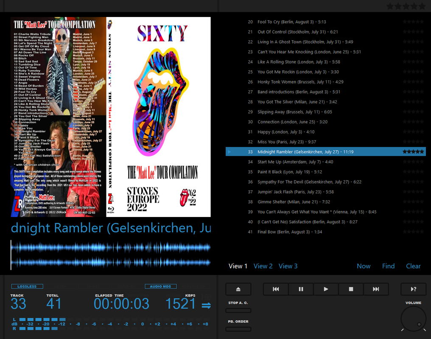This screenshot has width=431, height=339.
Task: Select 'You Got The Silver (Milan, June 21)'
Action: point(325,102)
